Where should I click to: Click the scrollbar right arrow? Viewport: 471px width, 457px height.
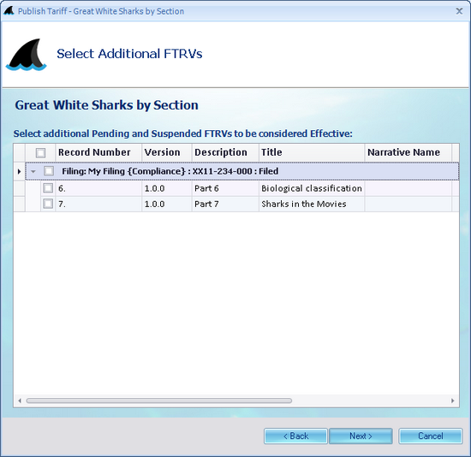453,401
